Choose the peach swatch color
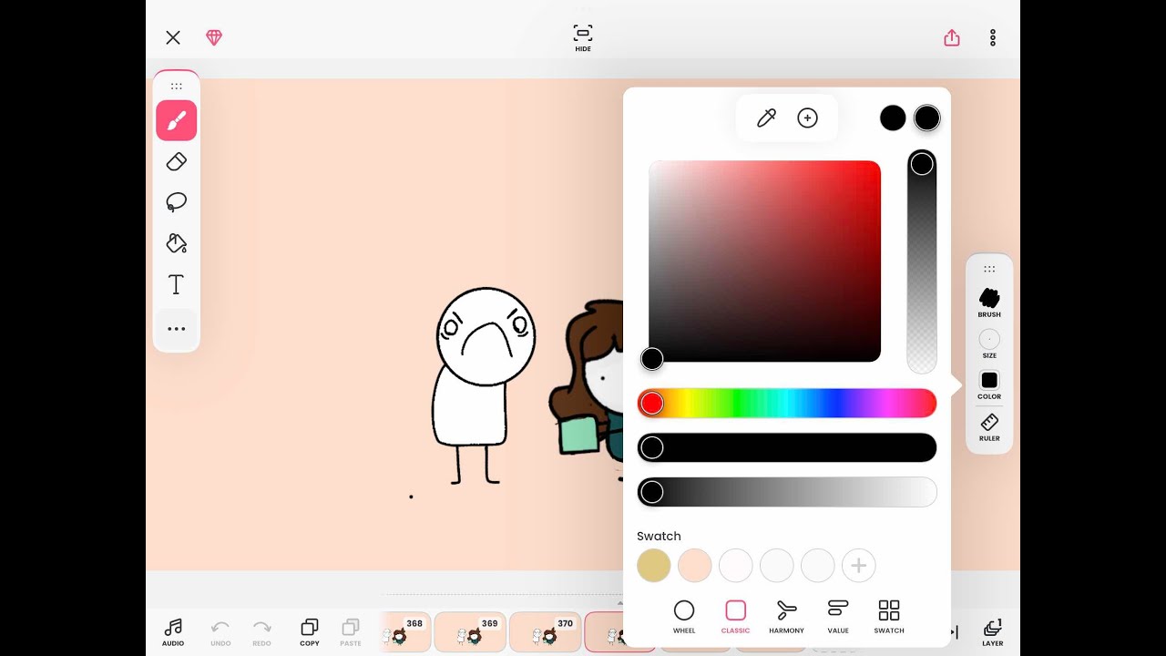1166x656 pixels. (695, 565)
